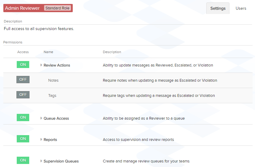Switch off the Reports access toggle
The height and width of the screenshot is (167, 255).
(x=23, y=139)
